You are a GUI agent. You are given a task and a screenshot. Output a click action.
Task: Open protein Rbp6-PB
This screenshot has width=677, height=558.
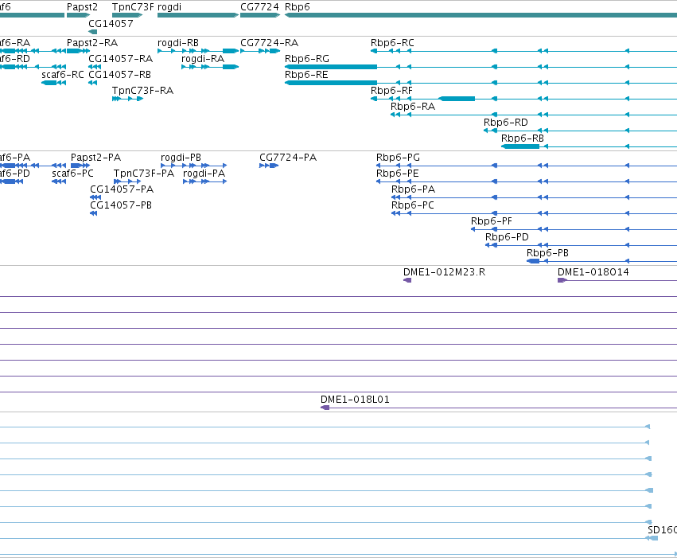547,253
